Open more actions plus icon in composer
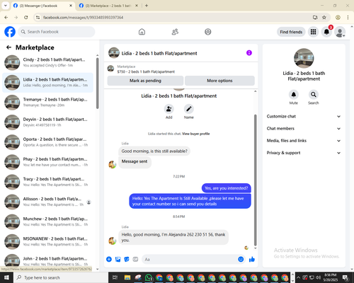This screenshot has width=354, height=283. 109,260
